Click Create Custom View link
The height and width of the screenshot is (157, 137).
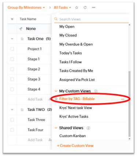pyautogui.click(x=75, y=146)
